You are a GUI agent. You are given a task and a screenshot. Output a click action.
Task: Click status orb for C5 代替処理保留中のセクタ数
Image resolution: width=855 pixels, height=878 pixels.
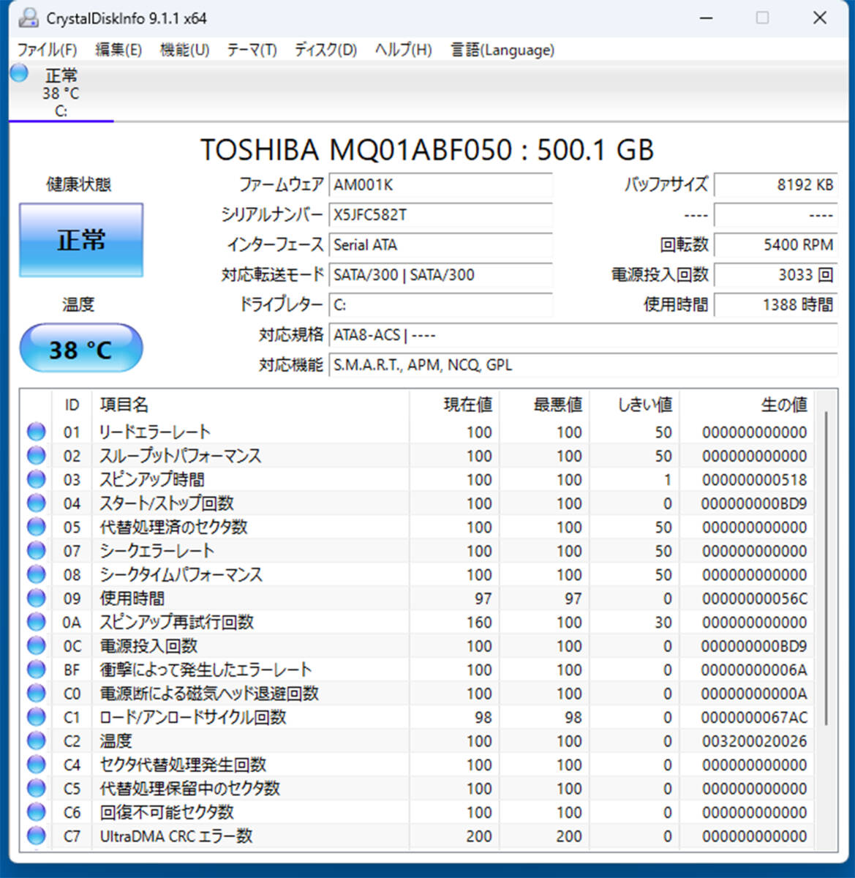(x=36, y=789)
